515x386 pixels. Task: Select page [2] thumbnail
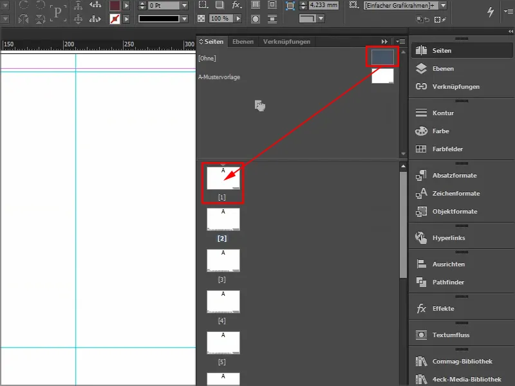(223, 219)
